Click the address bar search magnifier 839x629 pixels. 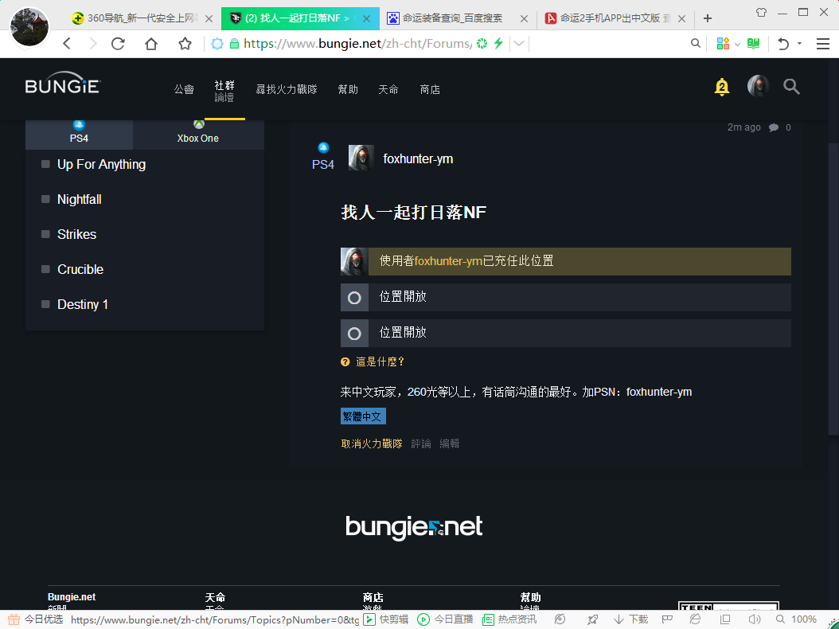pos(696,43)
